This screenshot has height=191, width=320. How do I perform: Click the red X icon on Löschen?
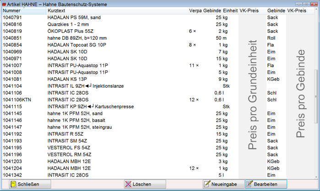(x=128, y=184)
